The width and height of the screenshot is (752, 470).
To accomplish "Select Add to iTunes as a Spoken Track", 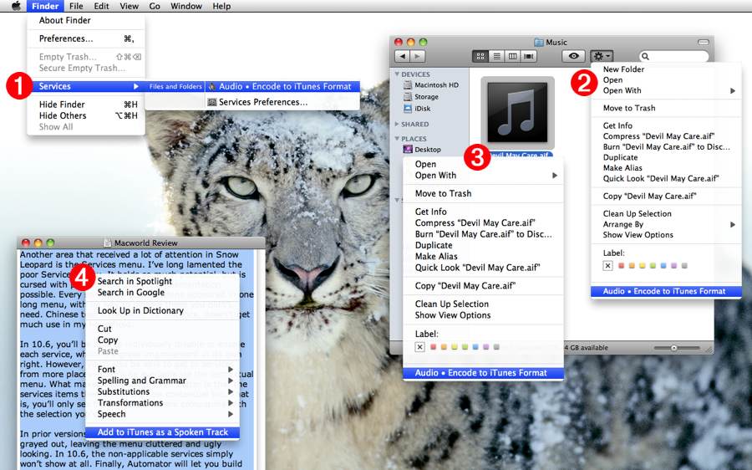I will click(162, 432).
